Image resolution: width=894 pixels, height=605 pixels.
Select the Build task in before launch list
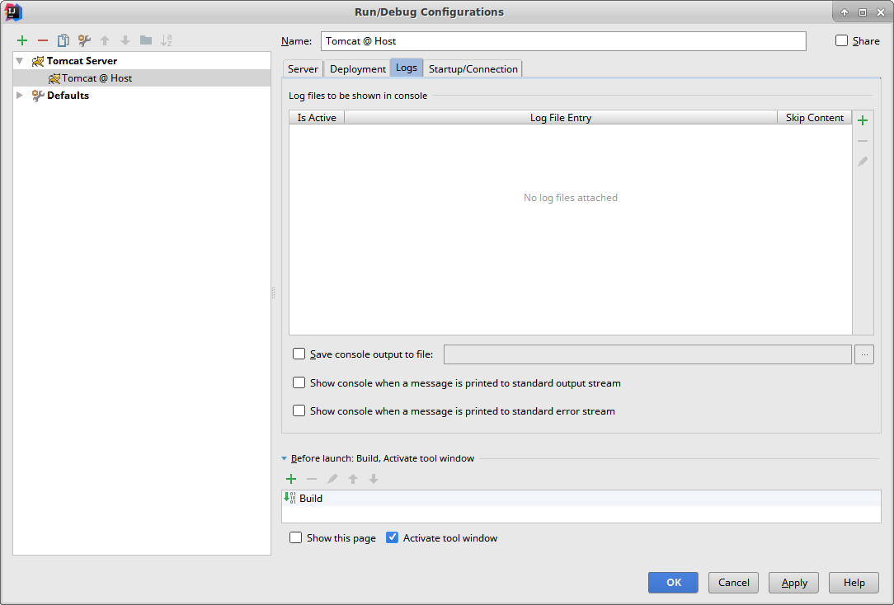tap(311, 499)
